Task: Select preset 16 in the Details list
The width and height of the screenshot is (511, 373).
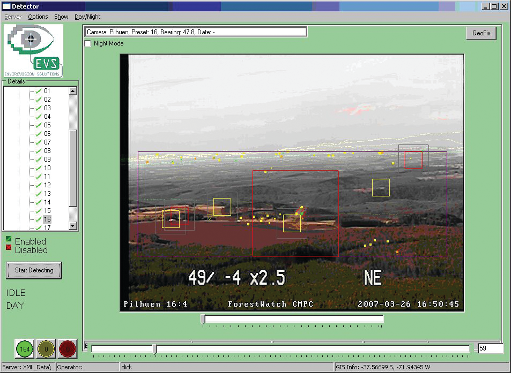Action: [47, 219]
